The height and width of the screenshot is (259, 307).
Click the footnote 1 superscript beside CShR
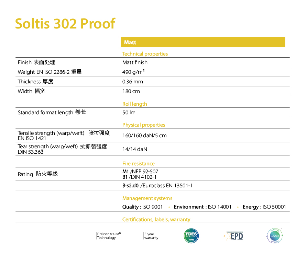pyautogui.click(x=282, y=229)
